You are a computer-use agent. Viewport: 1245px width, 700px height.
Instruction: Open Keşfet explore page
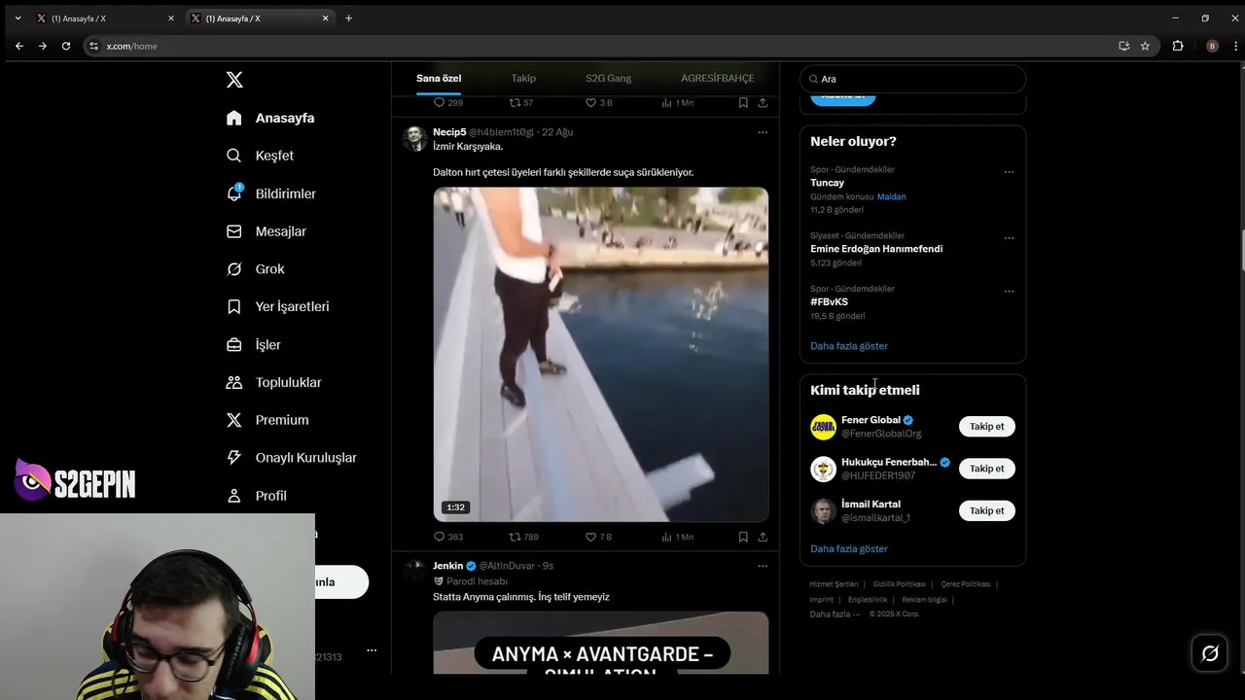click(x=260, y=156)
